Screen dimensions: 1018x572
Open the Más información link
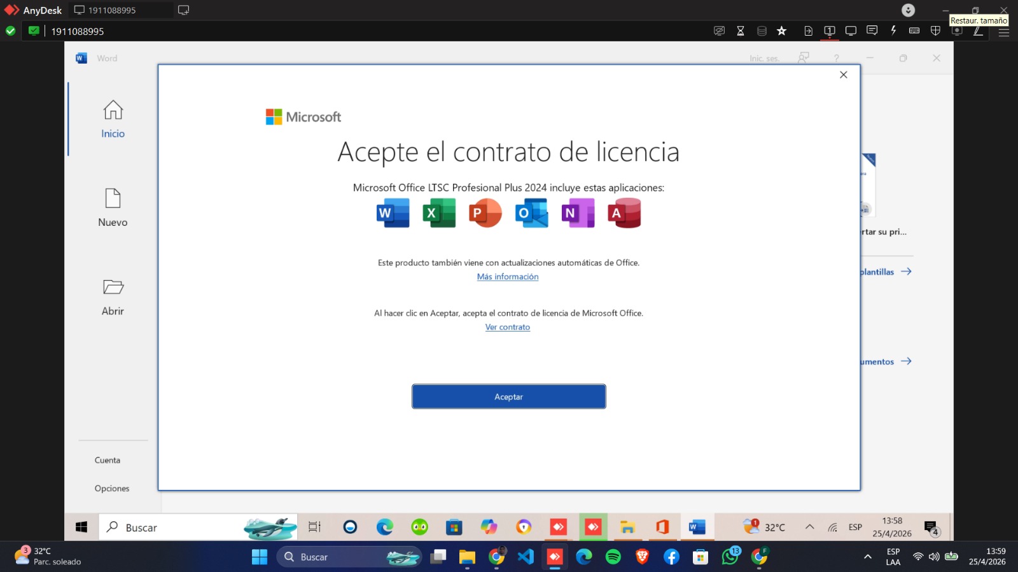pos(508,277)
